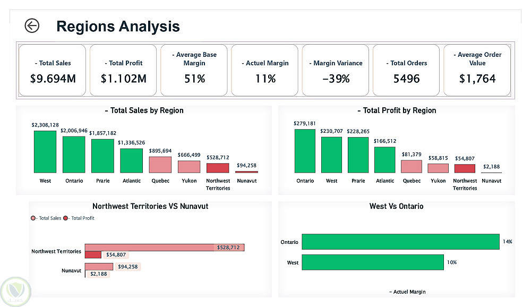This screenshot has height=307, width=531.
Task: Click the $166,512 profit value label
Action: click(384, 141)
